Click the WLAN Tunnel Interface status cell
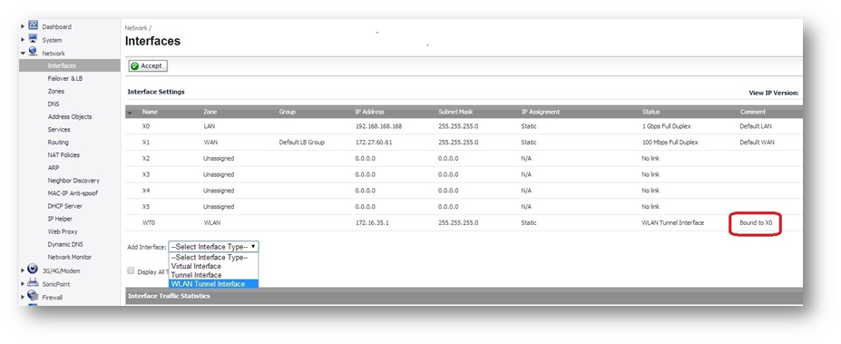Screen dimensions: 841x344 point(672,222)
